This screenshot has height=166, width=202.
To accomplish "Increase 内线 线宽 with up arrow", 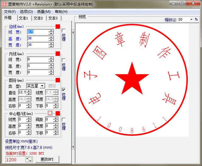I will pyautogui.click(x=51, y=58).
